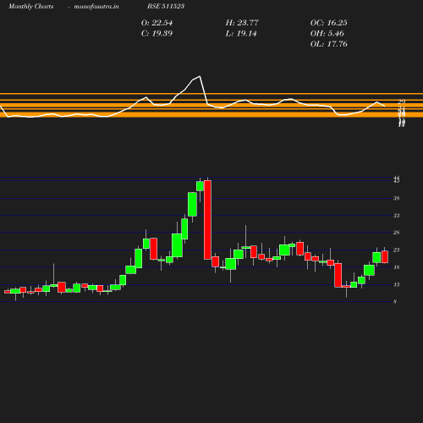Image resolution: width=423 pixels, height=423 pixels.
Task: Click the price axis label 18
Action: point(397,267)
